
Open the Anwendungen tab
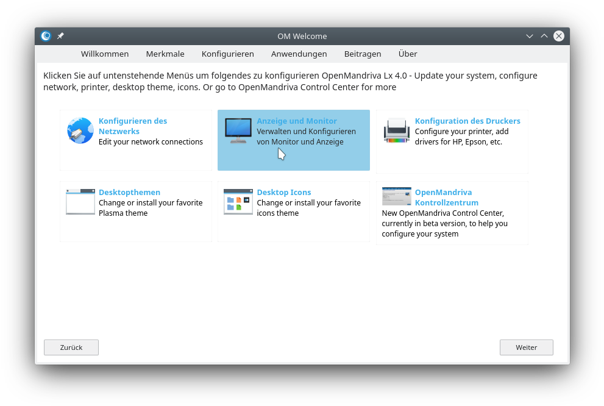(299, 54)
